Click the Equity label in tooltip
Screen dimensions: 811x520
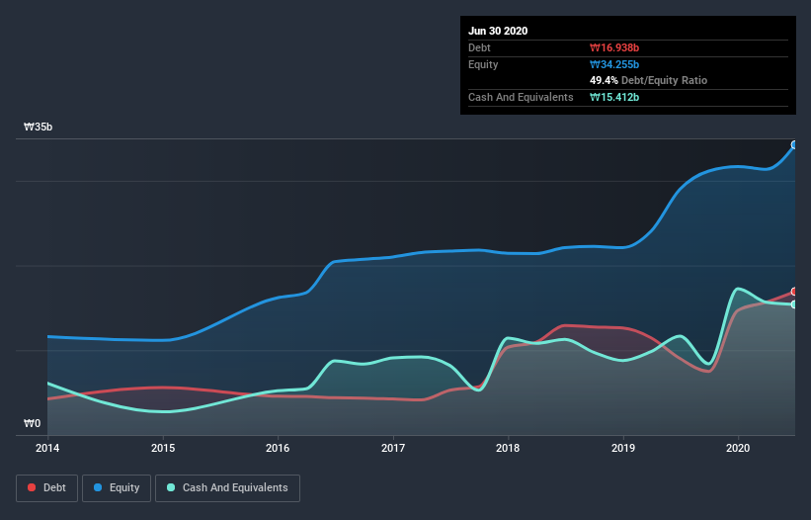483,64
